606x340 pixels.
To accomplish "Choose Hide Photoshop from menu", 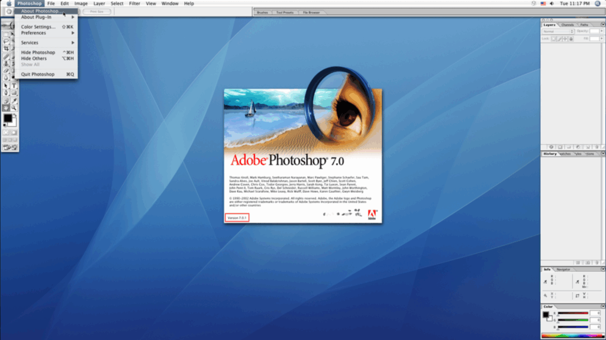I will click(46, 52).
